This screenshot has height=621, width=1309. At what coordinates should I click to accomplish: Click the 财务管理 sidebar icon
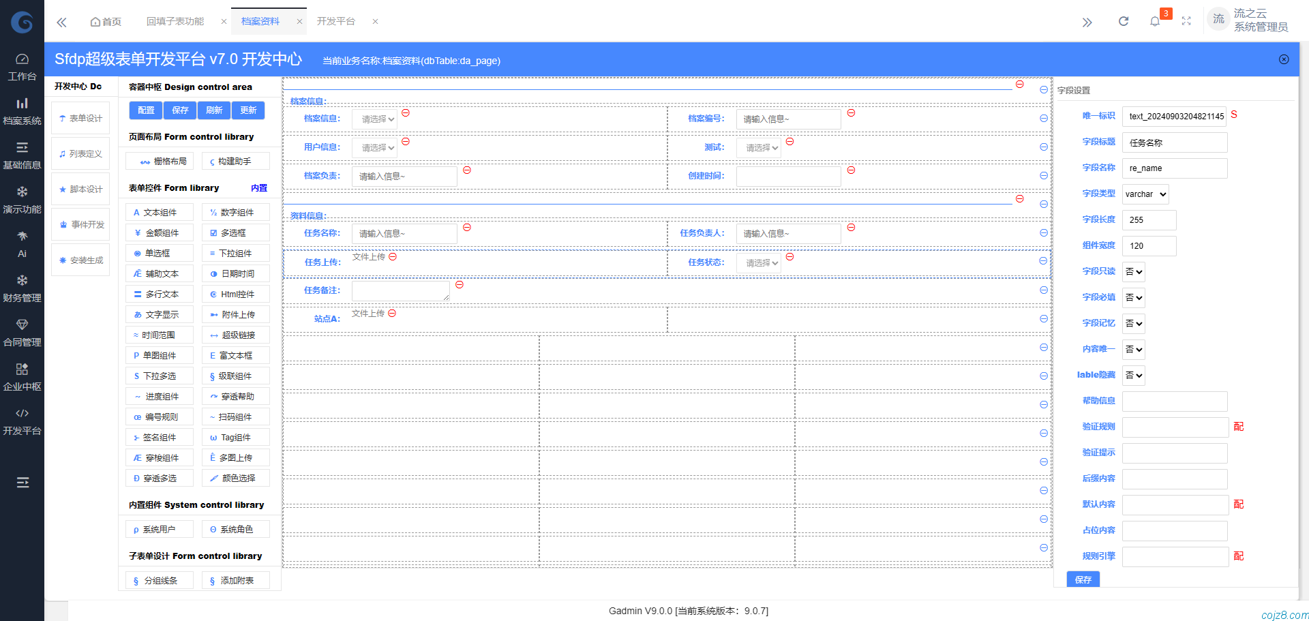click(22, 288)
